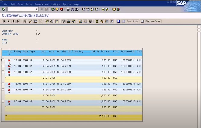
Task: Tick checkbox for the 700.00 DR row
Action: click(3, 89)
